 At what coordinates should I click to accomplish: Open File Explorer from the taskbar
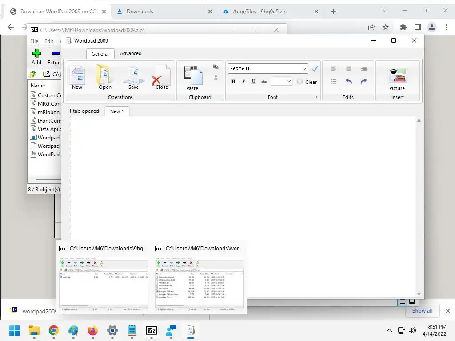point(34,330)
